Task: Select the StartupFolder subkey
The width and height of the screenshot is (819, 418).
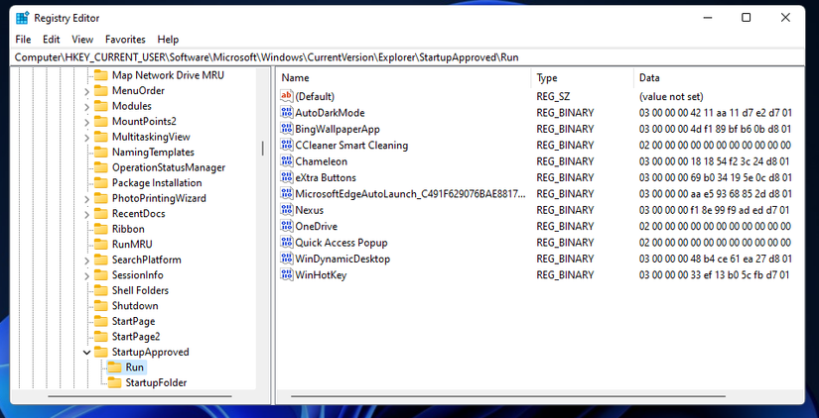Action: tap(156, 383)
